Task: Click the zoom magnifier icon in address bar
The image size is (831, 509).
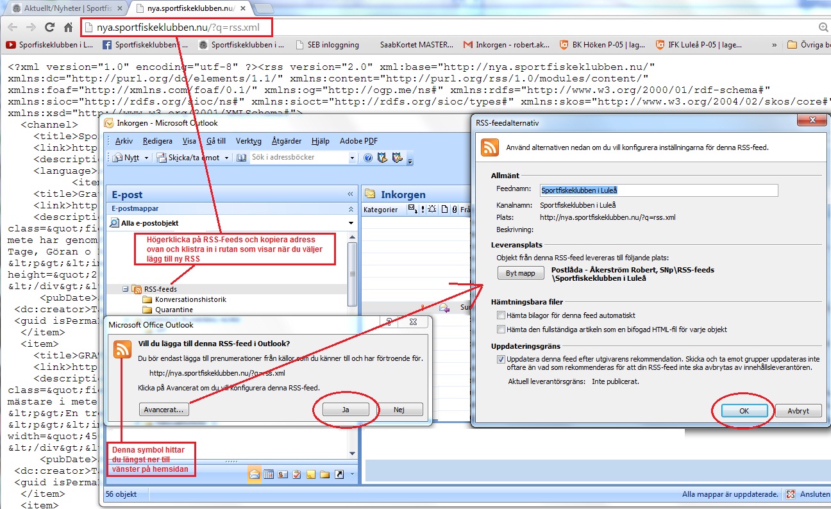Action: tap(824, 28)
